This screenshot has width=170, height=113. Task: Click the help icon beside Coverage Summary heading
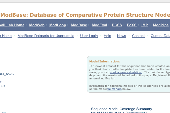(x=144, y=112)
